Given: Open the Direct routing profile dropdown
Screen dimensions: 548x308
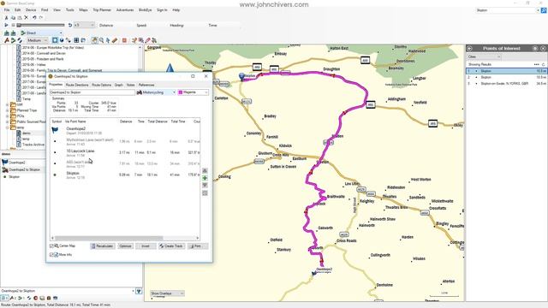Looking at the screenshot, I should click(41, 33).
